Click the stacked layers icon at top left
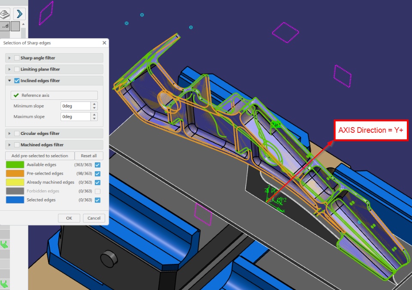Screen dimensions: 412x290 point(4,14)
